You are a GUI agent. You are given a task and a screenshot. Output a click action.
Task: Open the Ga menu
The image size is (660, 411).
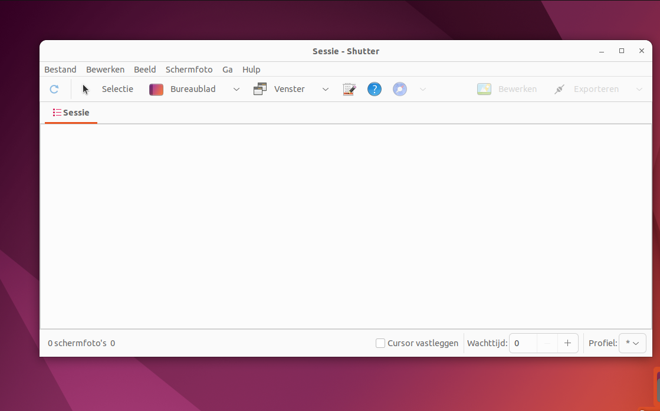(227, 70)
